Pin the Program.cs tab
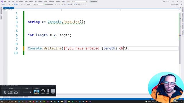Screen dimensions: 184x103 pyautogui.click(x=11, y=8)
